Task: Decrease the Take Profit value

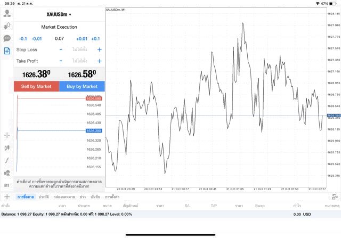Action: (61, 61)
